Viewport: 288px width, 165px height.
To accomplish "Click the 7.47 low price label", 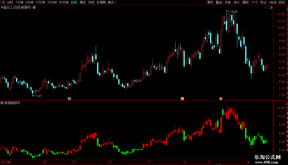I will pyautogui.click(x=38, y=96).
